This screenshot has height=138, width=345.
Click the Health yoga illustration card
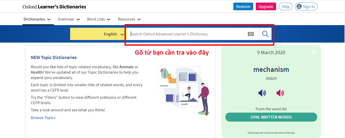pyautogui.click(x=188, y=94)
